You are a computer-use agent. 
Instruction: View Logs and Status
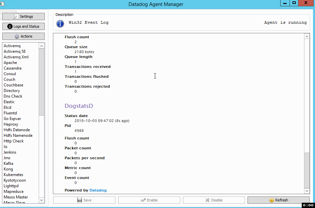pyautogui.click(x=23, y=26)
